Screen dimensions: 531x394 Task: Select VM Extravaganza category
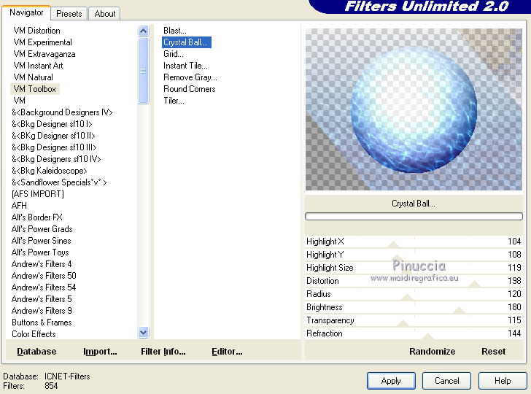[44, 54]
